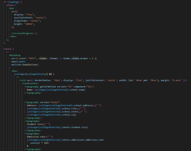Click the 'gutterBottom' prop on Typography
Viewport: 191px width, 151px height.
click(x=48, y=87)
